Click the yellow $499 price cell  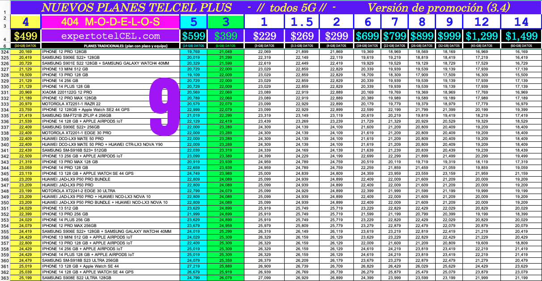tap(25, 36)
